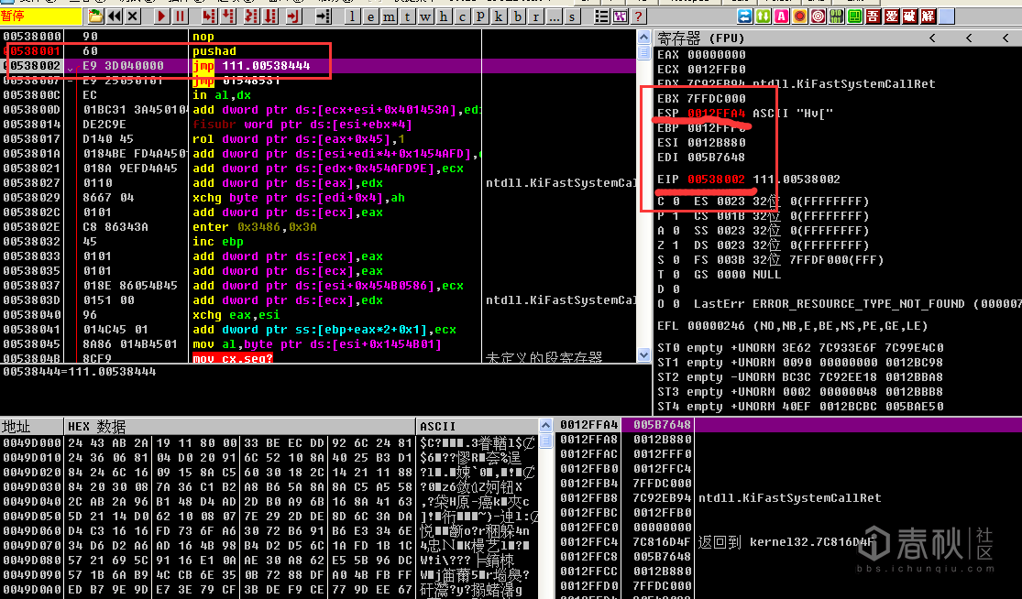Click the red 吾 icon
1022x599 pixels.
[873, 16]
